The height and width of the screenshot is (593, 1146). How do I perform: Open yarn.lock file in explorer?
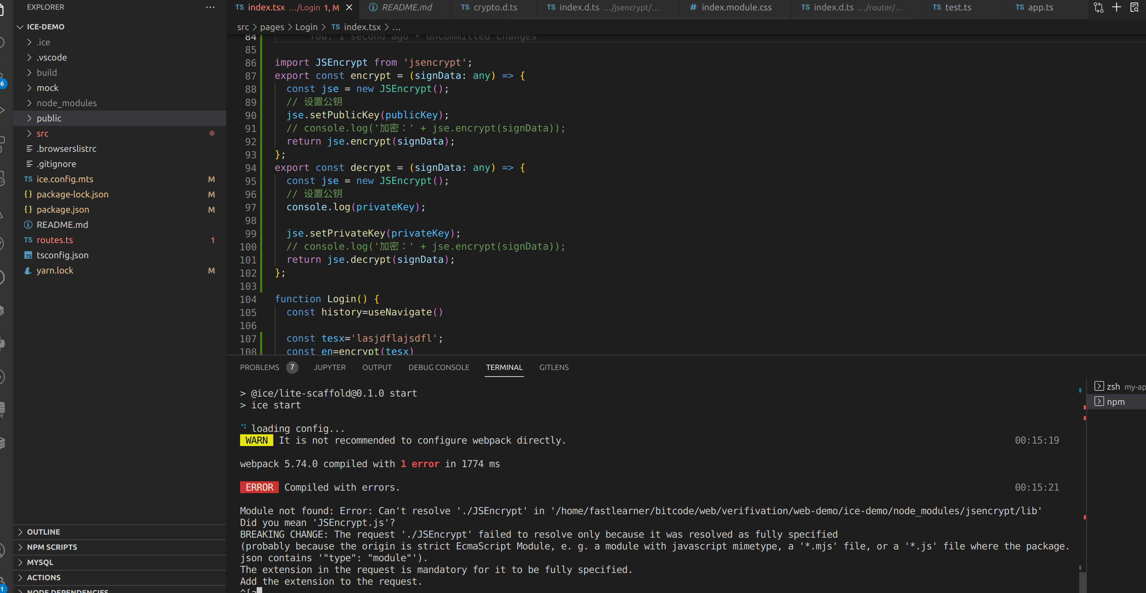click(55, 270)
